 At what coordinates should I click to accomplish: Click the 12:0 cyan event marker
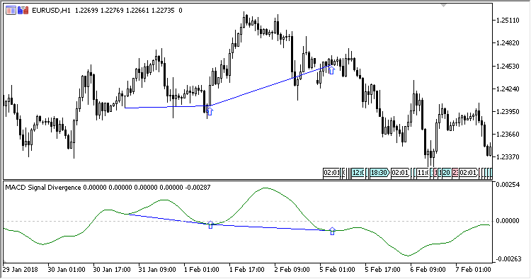click(358, 173)
